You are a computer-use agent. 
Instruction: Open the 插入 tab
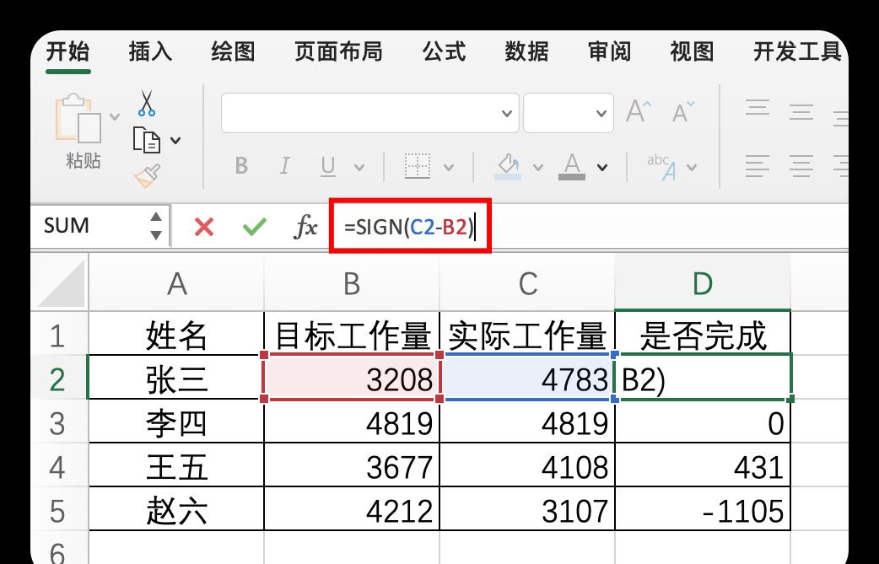pos(150,51)
